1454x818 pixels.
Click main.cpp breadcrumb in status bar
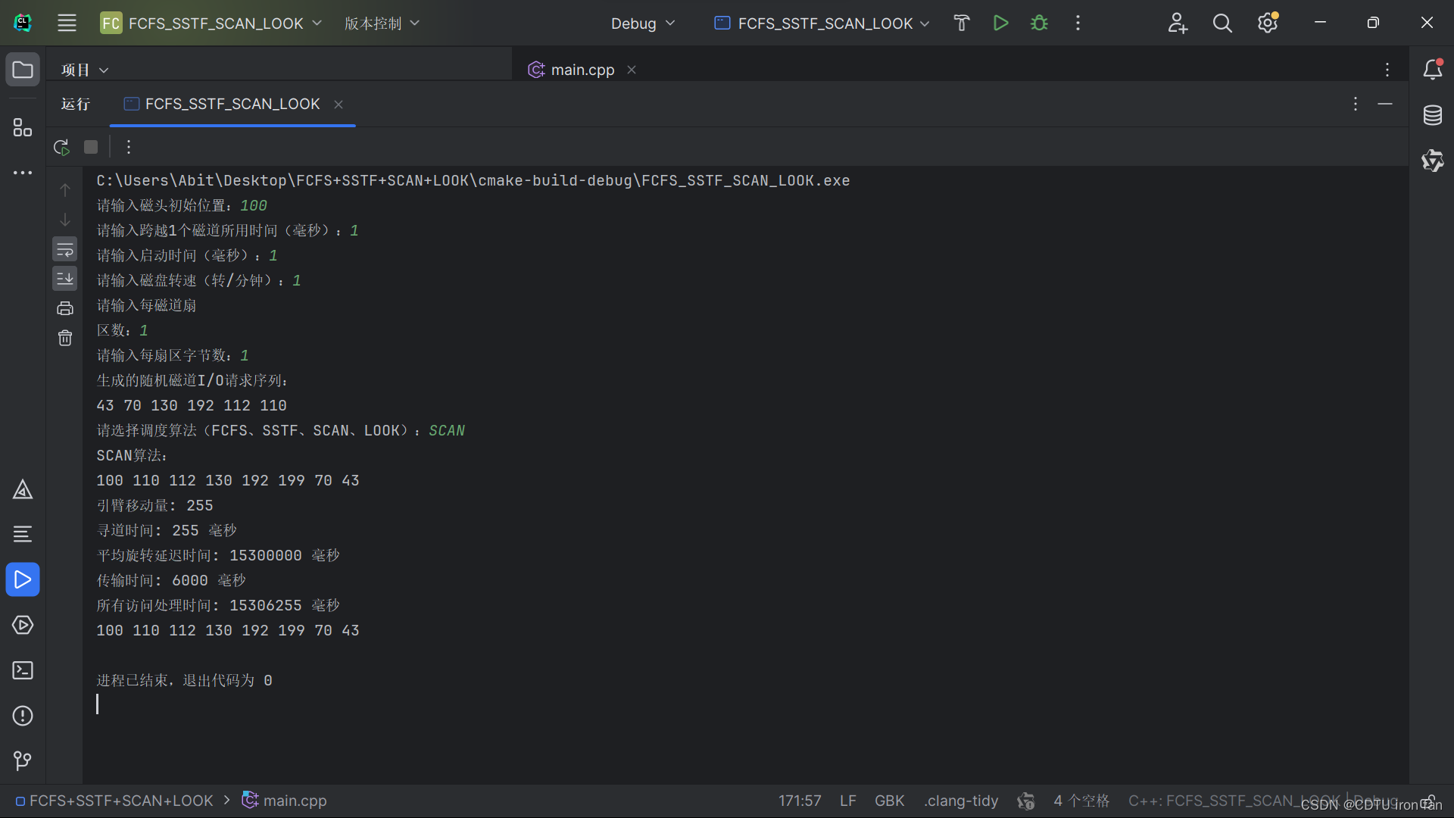285,801
